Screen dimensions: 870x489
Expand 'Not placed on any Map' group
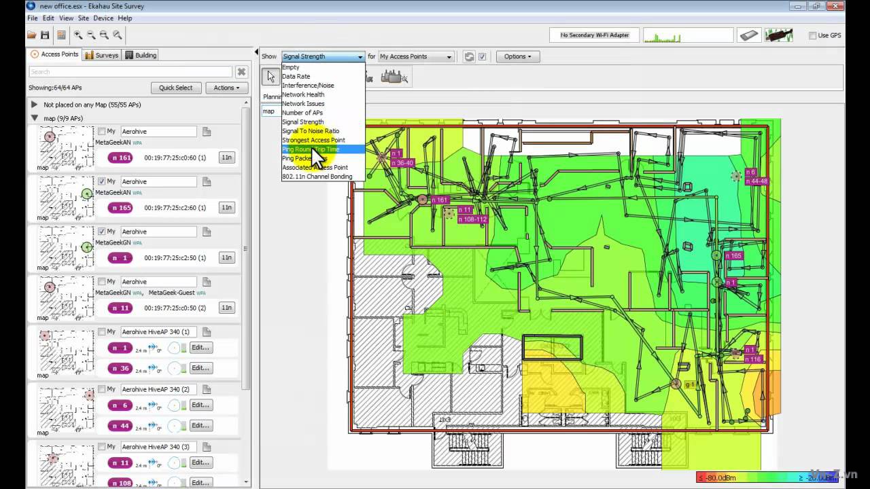click(x=34, y=105)
